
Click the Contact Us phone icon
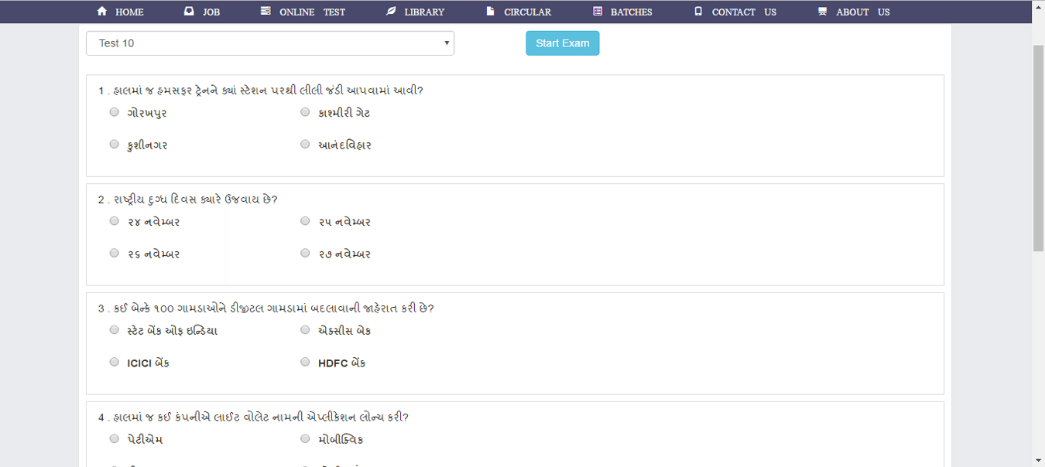click(x=698, y=12)
